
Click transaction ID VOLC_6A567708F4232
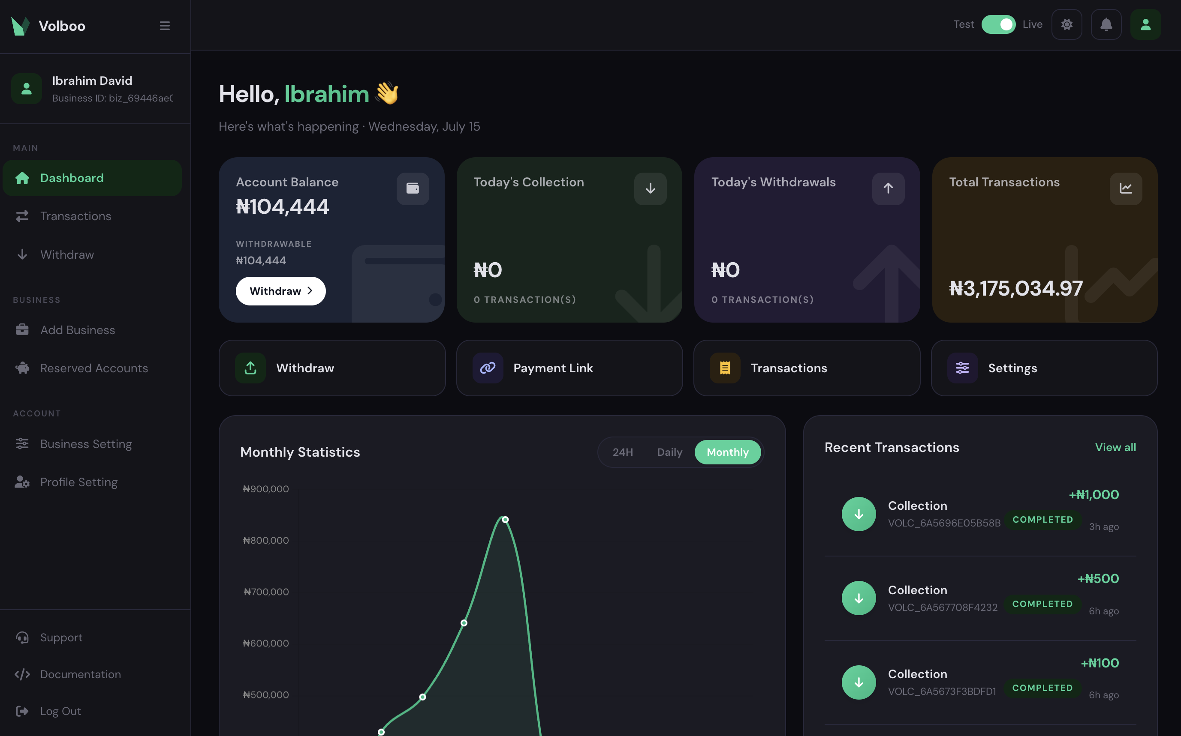click(942, 607)
